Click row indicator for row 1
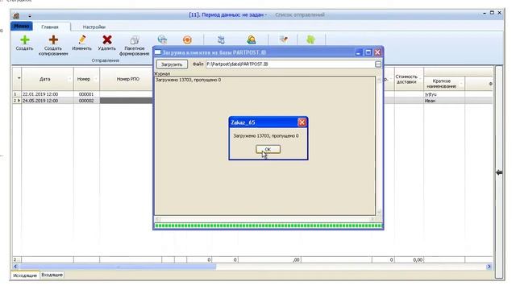Image resolution: width=516 pixels, height=290 pixels. pyautogui.click(x=17, y=94)
